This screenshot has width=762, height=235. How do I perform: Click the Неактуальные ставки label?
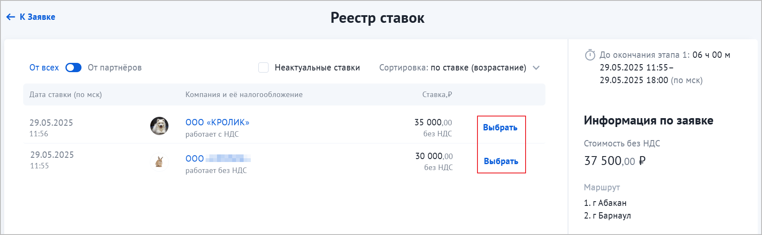click(317, 68)
